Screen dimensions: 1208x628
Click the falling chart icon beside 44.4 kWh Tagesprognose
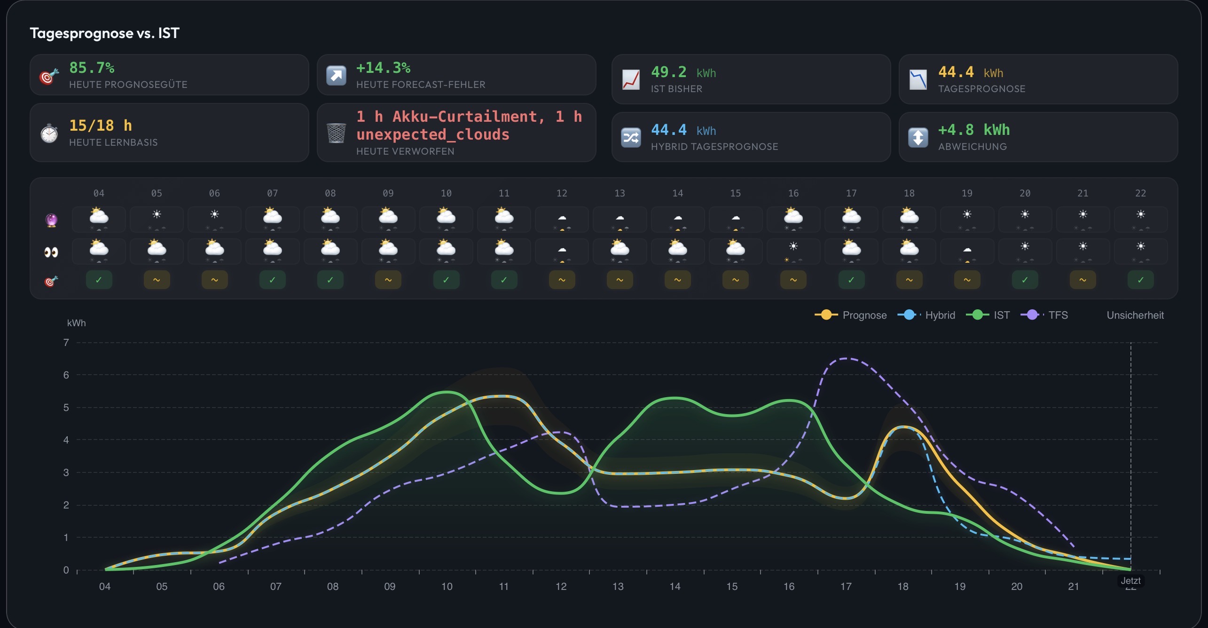(918, 80)
